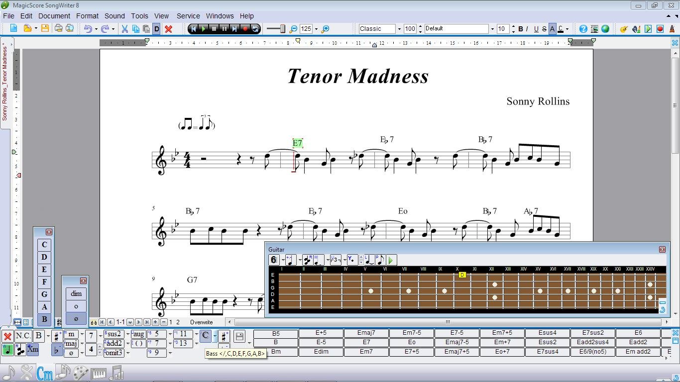The image size is (680, 382).
Task: Toggle italic text formatting
Action: (x=528, y=29)
